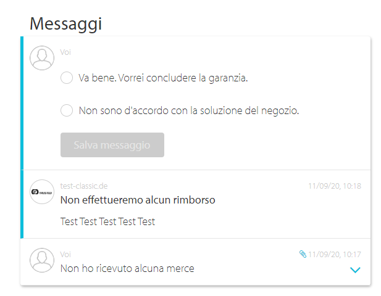Click the Salva messaggio button
381x296 pixels.
point(112,145)
